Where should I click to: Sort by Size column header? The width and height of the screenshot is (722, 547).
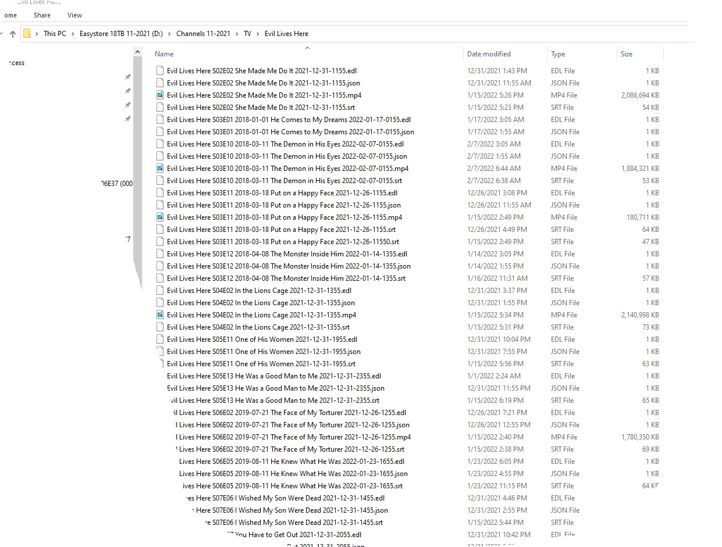[x=627, y=54]
